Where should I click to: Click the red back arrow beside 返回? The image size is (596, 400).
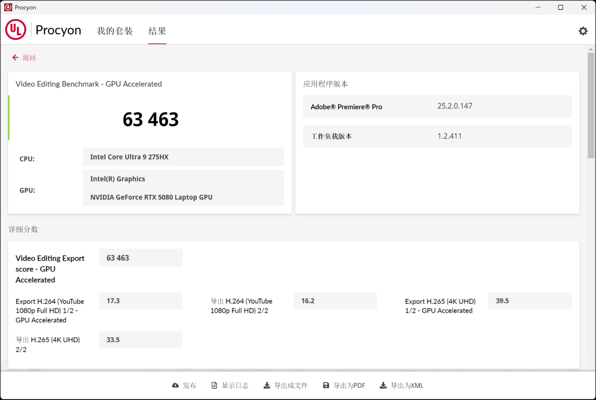click(15, 57)
